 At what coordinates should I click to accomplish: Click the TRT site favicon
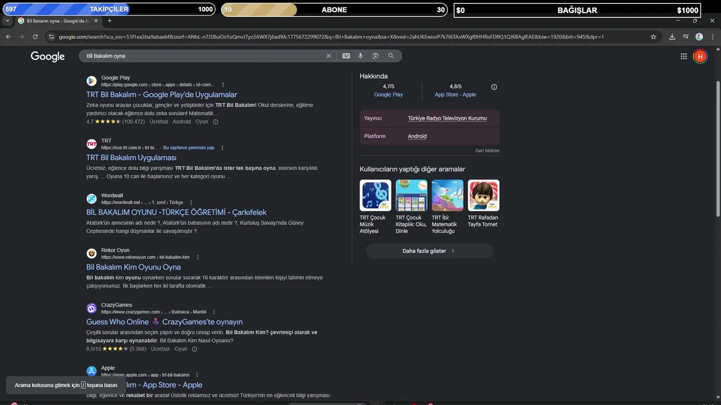tap(91, 144)
